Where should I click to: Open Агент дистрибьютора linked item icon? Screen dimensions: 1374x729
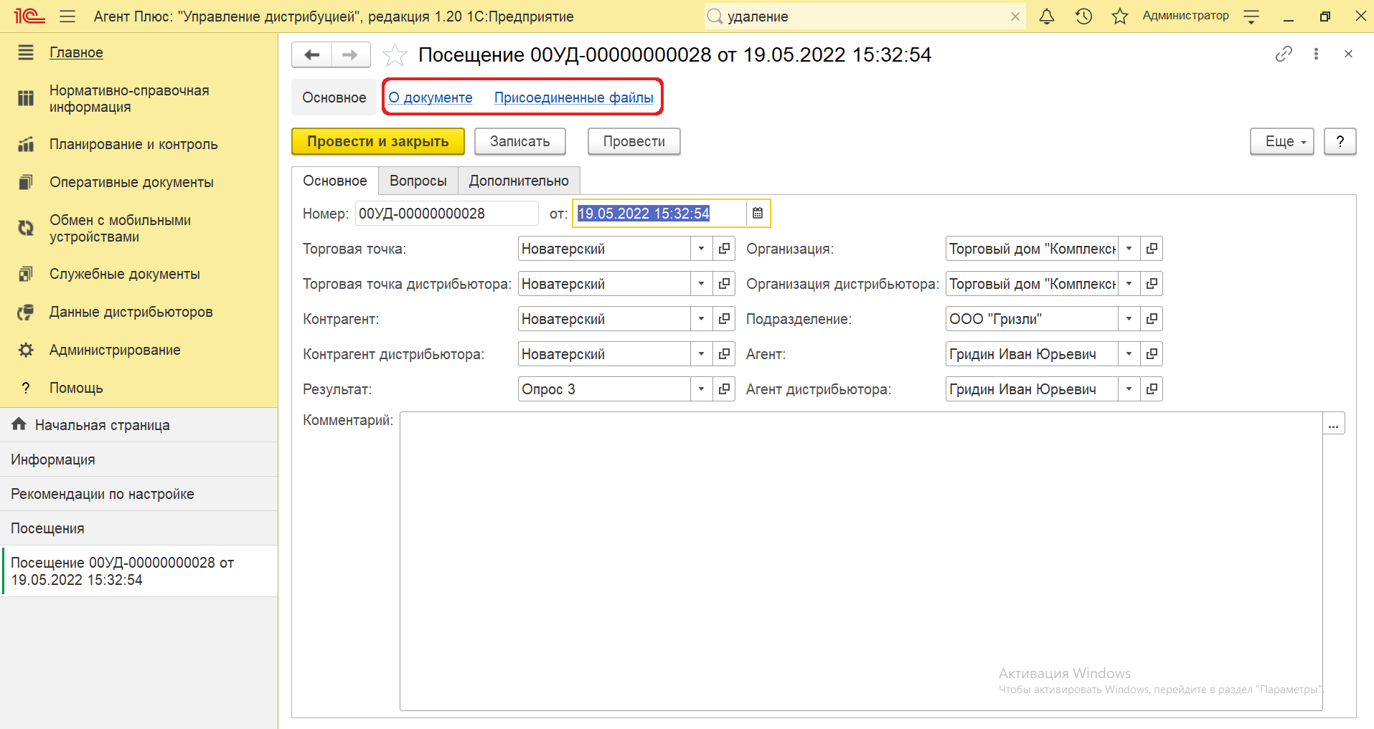point(1152,389)
